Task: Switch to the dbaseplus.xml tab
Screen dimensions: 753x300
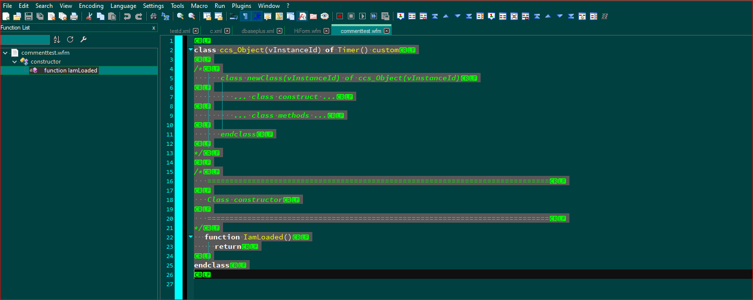Action: click(x=258, y=31)
